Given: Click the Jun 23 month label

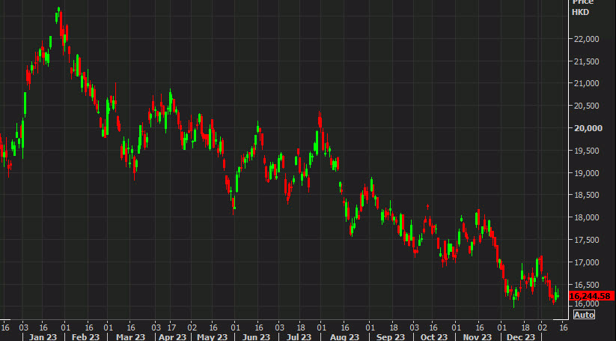Looking at the screenshot, I should pyautogui.click(x=256, y=337).
